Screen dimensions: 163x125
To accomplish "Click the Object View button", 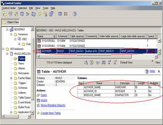I will point(10,22).
